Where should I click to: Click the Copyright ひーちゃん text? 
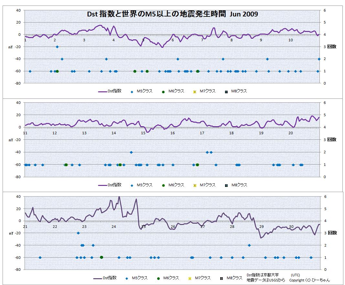pos(309,280)
